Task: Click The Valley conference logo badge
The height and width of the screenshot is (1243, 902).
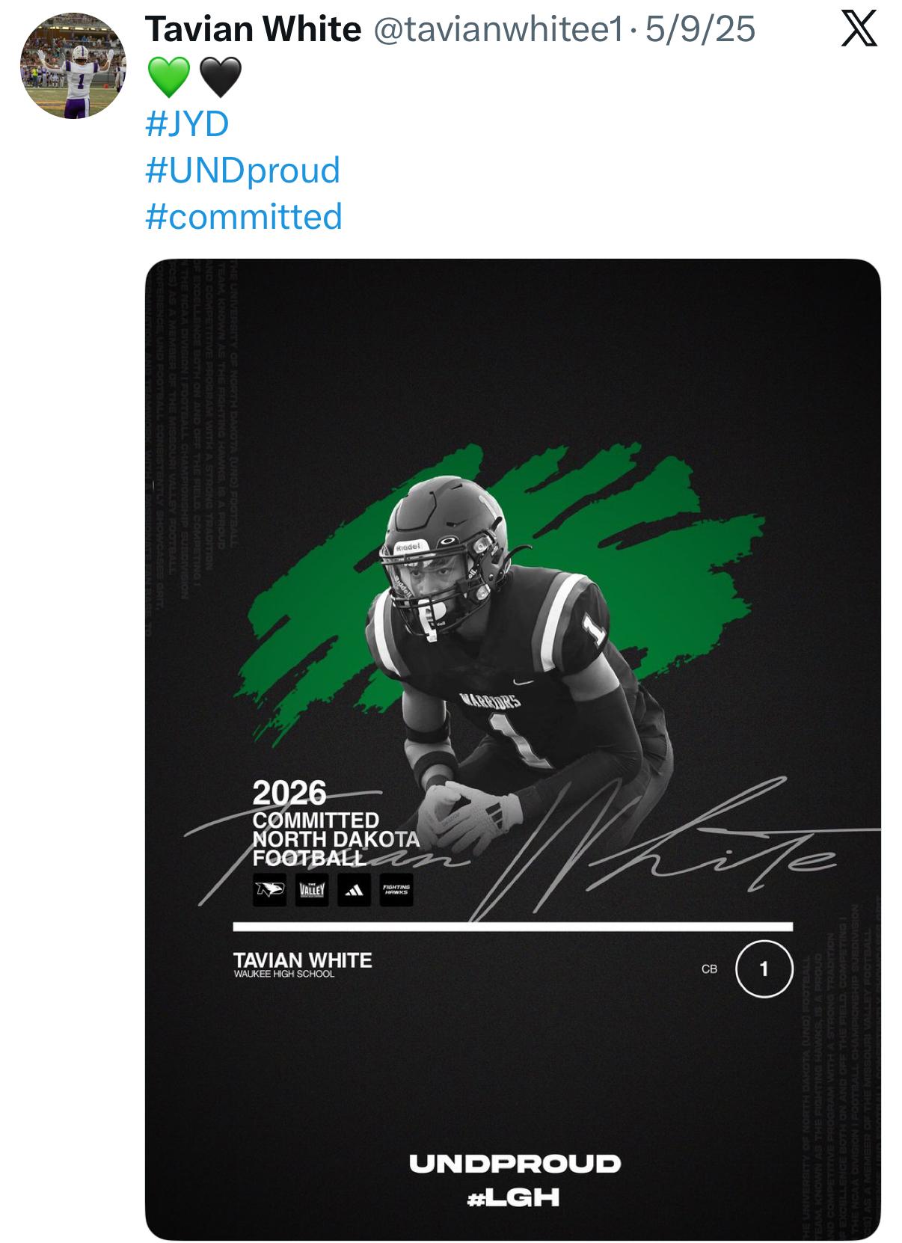Action: pos(311,890)
